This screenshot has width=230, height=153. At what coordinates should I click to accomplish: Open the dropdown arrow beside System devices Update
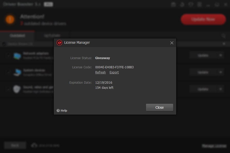coord(221,72)
